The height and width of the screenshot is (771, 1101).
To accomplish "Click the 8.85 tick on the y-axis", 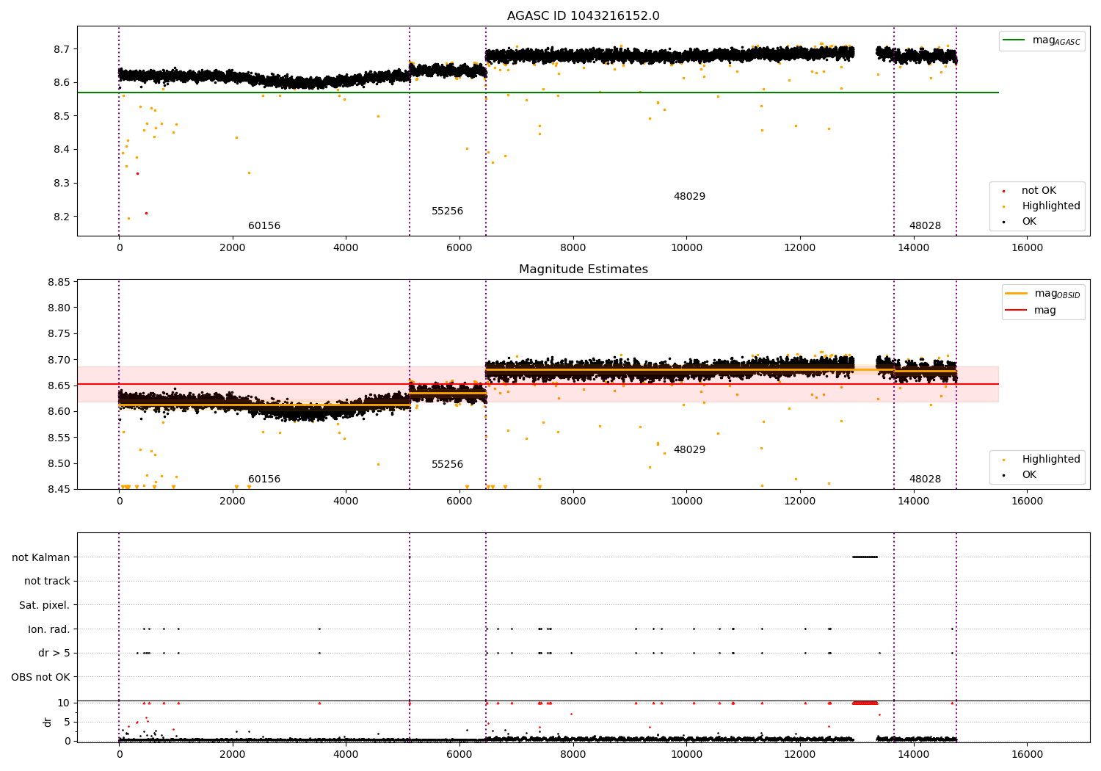I will (x=59, y=282).
